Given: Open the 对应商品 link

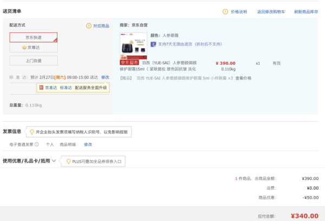Looking at the screenshot, I should click(101, 26).
